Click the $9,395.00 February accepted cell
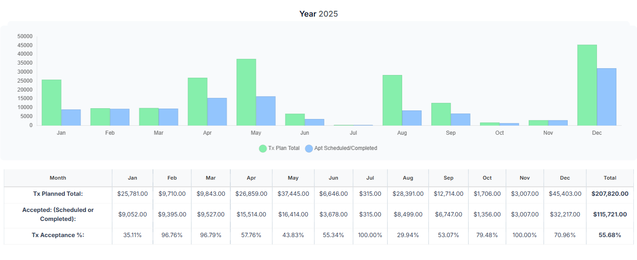The image size is (637, 260). coord(172,215)
